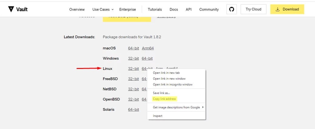Open the Community nav link
Viewport: 315px width, 129px height.
coord(209,9)
